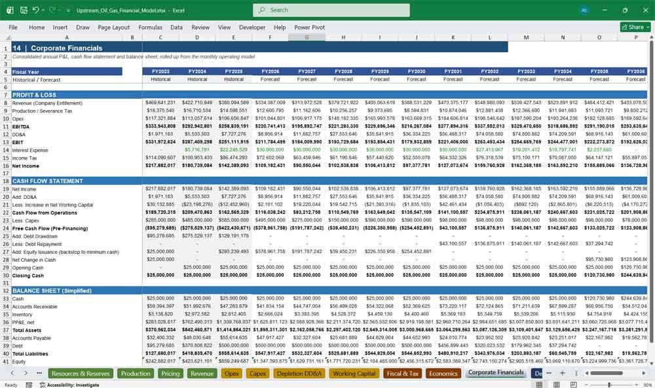Click the macro recording icon in status bar
The width and height of the screenshot is (655, 388).
[29, 385]
